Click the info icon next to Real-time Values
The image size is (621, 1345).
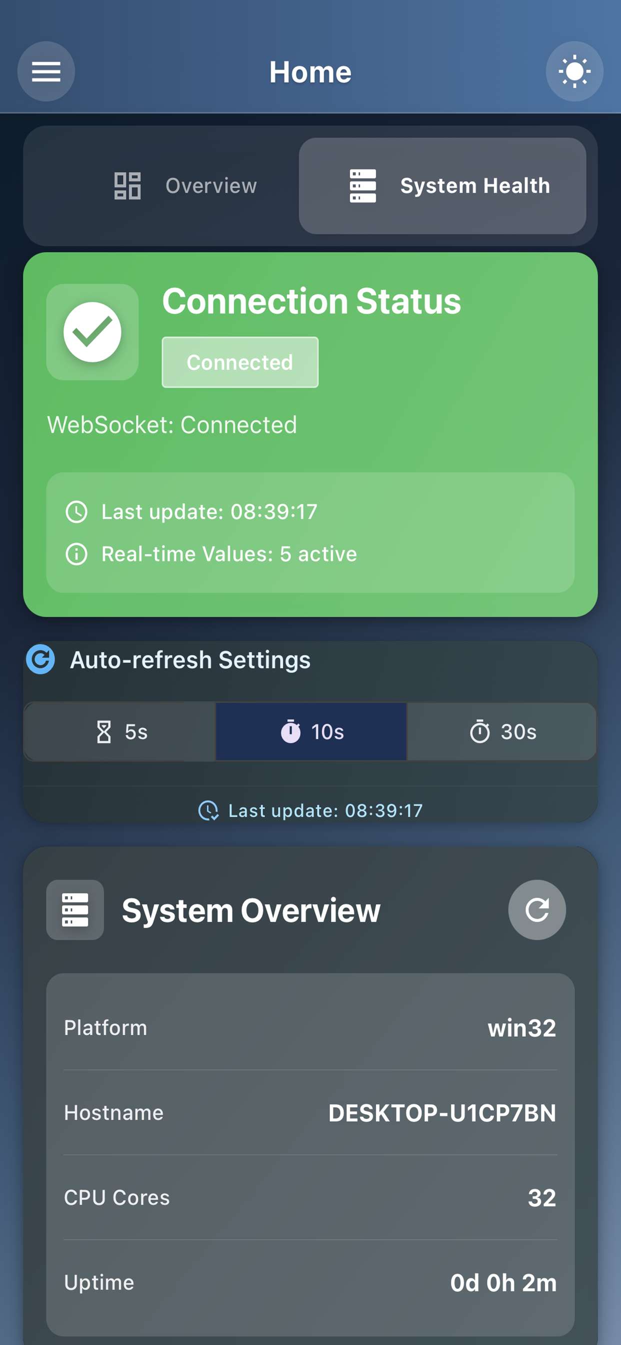[x=76, y=554]
